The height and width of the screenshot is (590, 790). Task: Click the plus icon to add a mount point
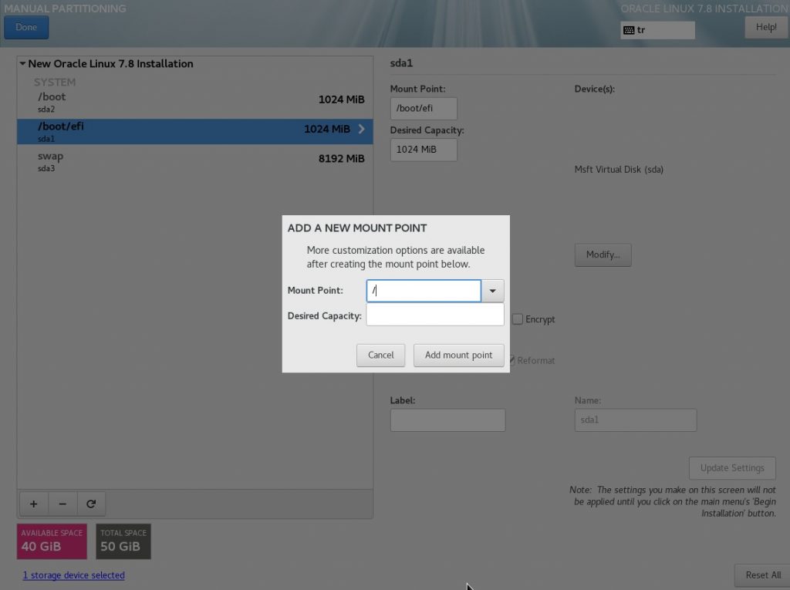(x=34, y=504)
